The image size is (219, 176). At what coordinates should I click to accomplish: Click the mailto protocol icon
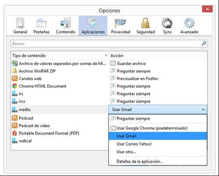[x=14, y=109]
